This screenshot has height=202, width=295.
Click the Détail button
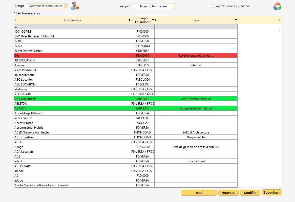(x=199, y=193)
